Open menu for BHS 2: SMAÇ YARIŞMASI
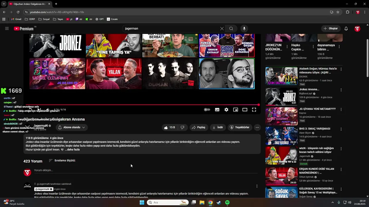This screenshot has width=369, height=207. (x=341, y=129)
